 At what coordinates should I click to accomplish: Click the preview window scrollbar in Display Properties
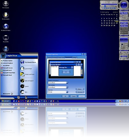(82, 71)
